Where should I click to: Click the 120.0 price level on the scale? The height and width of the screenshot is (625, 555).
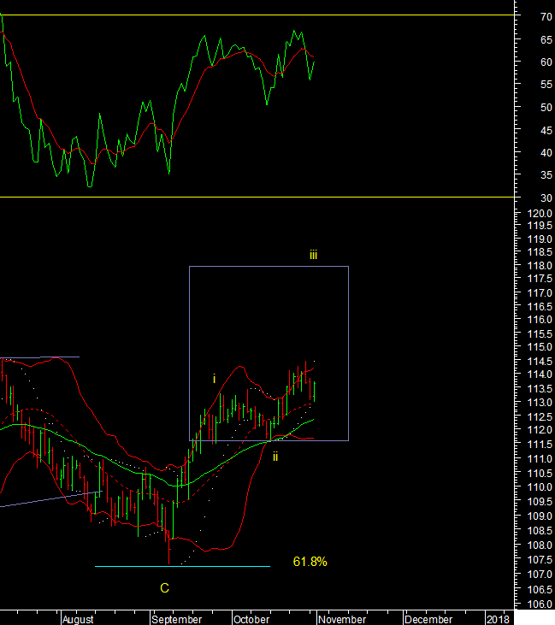(540, 213)
